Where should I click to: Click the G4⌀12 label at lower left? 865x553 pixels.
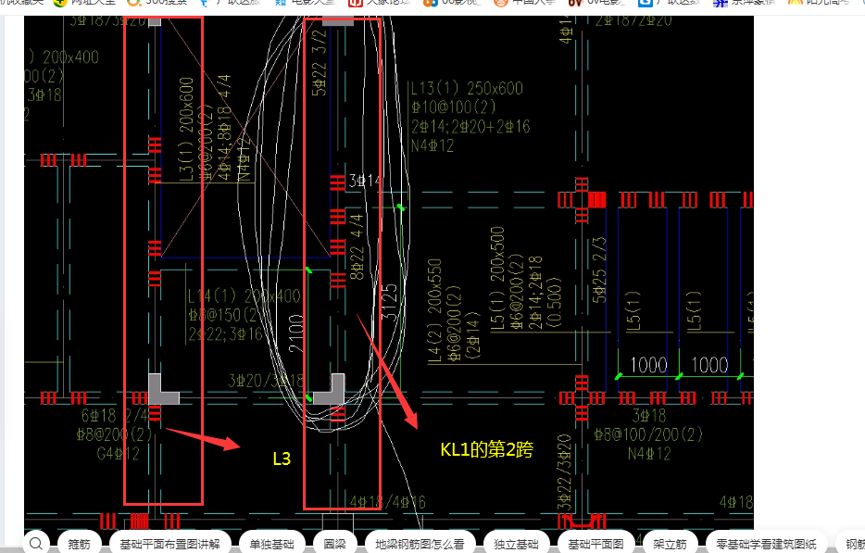(118, 454)
